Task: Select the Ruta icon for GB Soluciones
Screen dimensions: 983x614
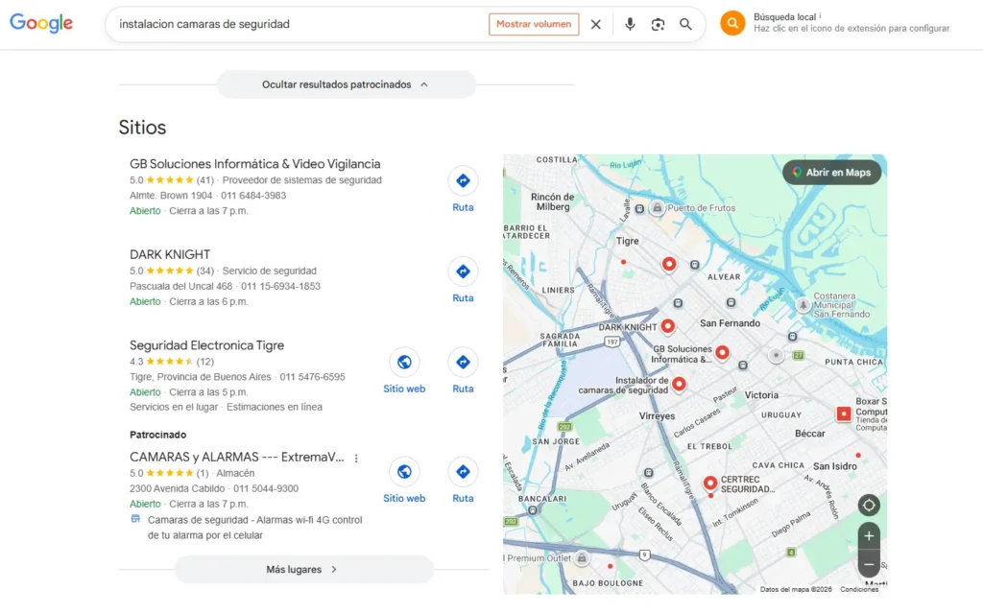Action: (x=463, y=180)
